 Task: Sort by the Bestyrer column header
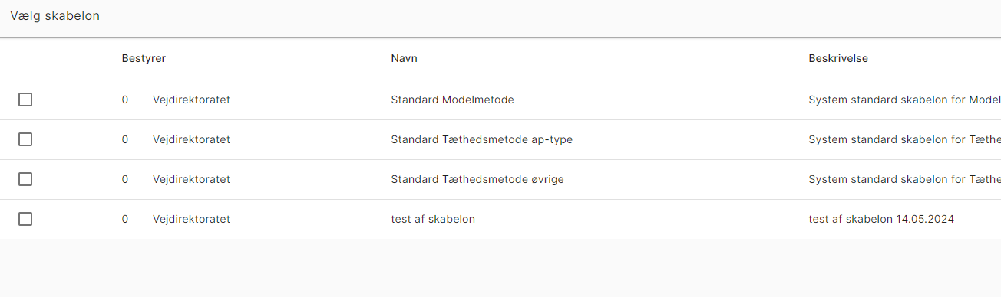point(144,58)
